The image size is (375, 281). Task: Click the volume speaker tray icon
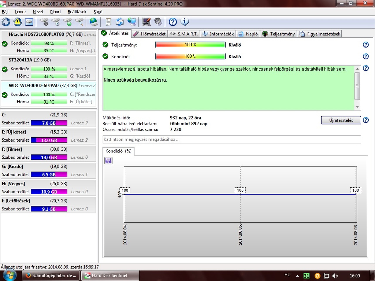335,276
